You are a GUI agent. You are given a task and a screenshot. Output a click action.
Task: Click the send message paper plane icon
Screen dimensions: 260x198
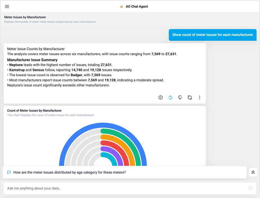[x=250, y=188]
